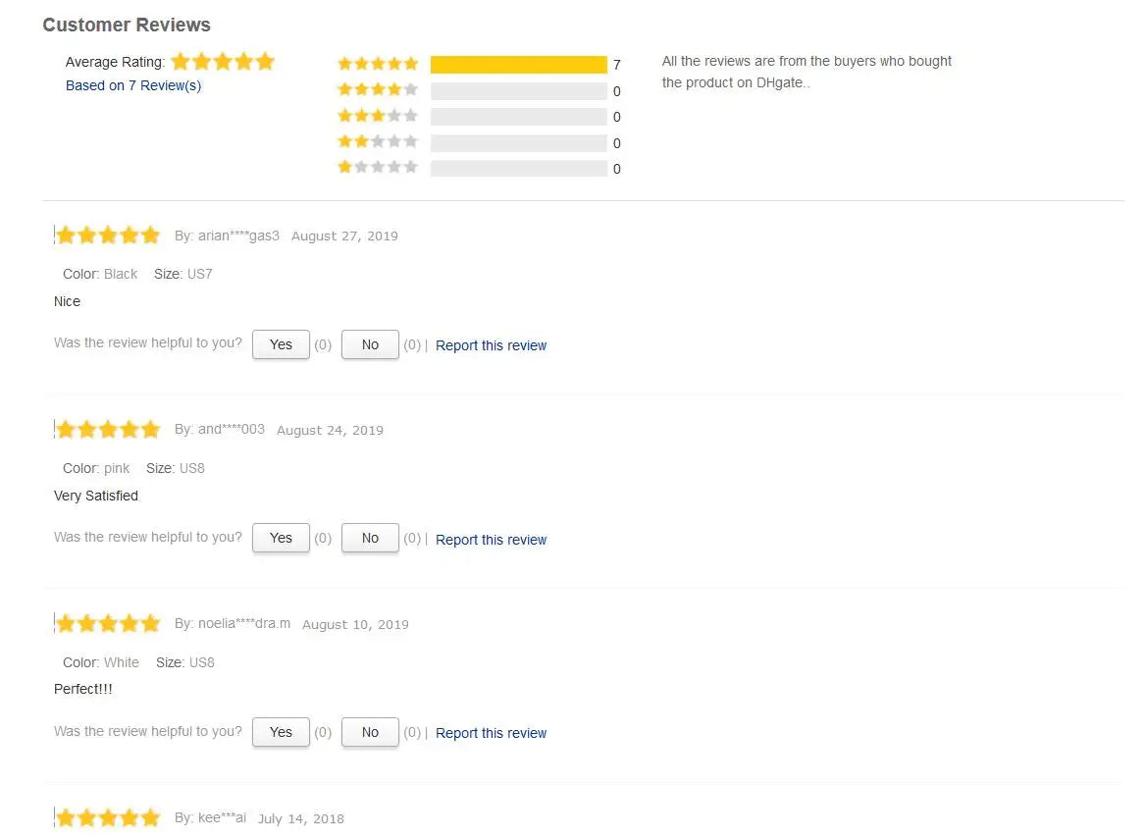1146x838 pixels.
Task: Select the four-star rating filter row
Action: pos(480,90)
